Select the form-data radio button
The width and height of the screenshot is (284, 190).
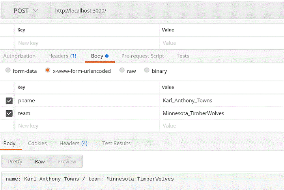pos(8,70)
